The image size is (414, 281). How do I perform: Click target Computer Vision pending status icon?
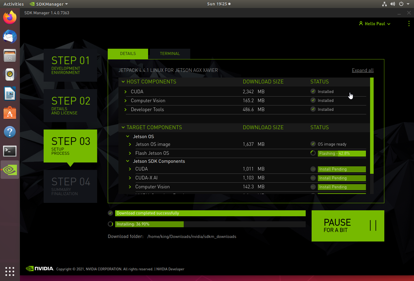tap(313, 187)
